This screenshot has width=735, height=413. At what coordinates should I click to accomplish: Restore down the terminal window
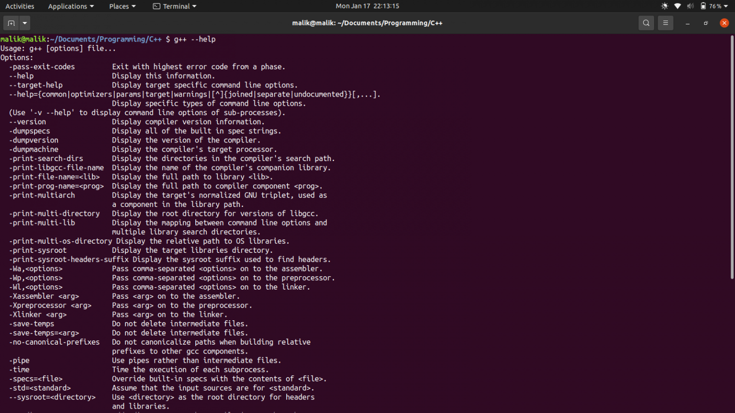pyautogui.click(x=706, y=23)
